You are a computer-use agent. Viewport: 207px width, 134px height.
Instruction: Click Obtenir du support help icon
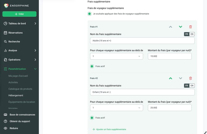tap(6, 121)
